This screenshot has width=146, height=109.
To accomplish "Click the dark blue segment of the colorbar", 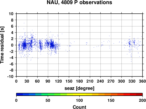I will 20,94.
